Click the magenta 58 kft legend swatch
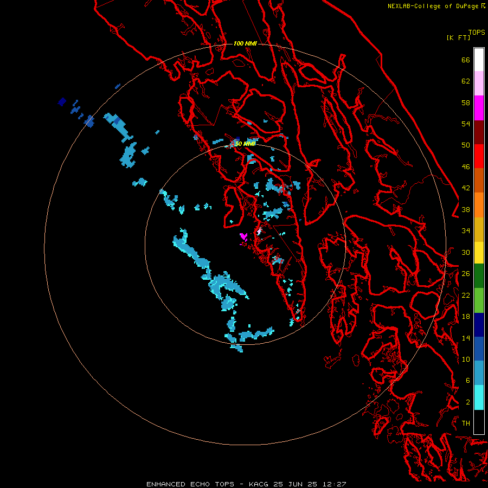Image resolution: width=488 pixels, height=488 pixels. point(479,108)
